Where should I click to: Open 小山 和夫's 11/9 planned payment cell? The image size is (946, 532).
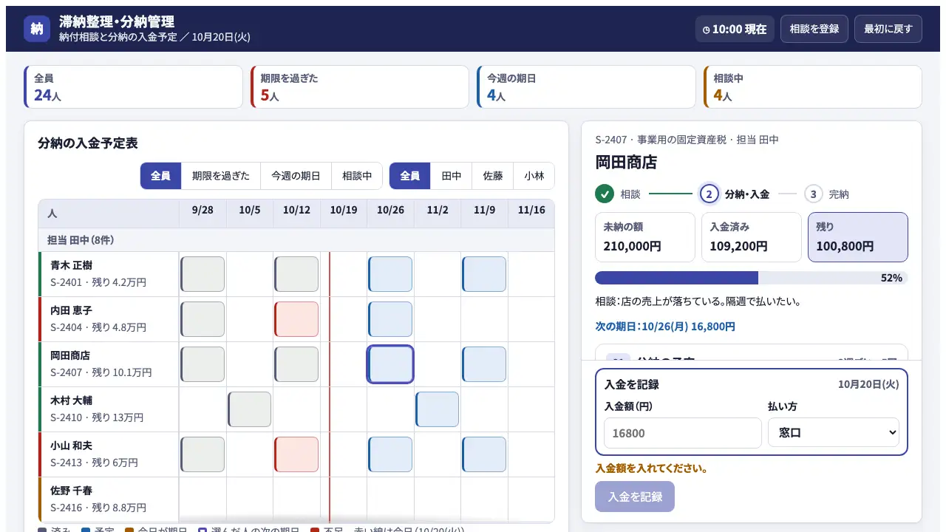(x=484, y=454)
